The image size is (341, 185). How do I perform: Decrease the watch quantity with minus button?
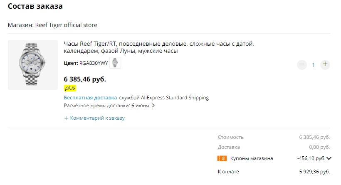[x=302, y=64]
